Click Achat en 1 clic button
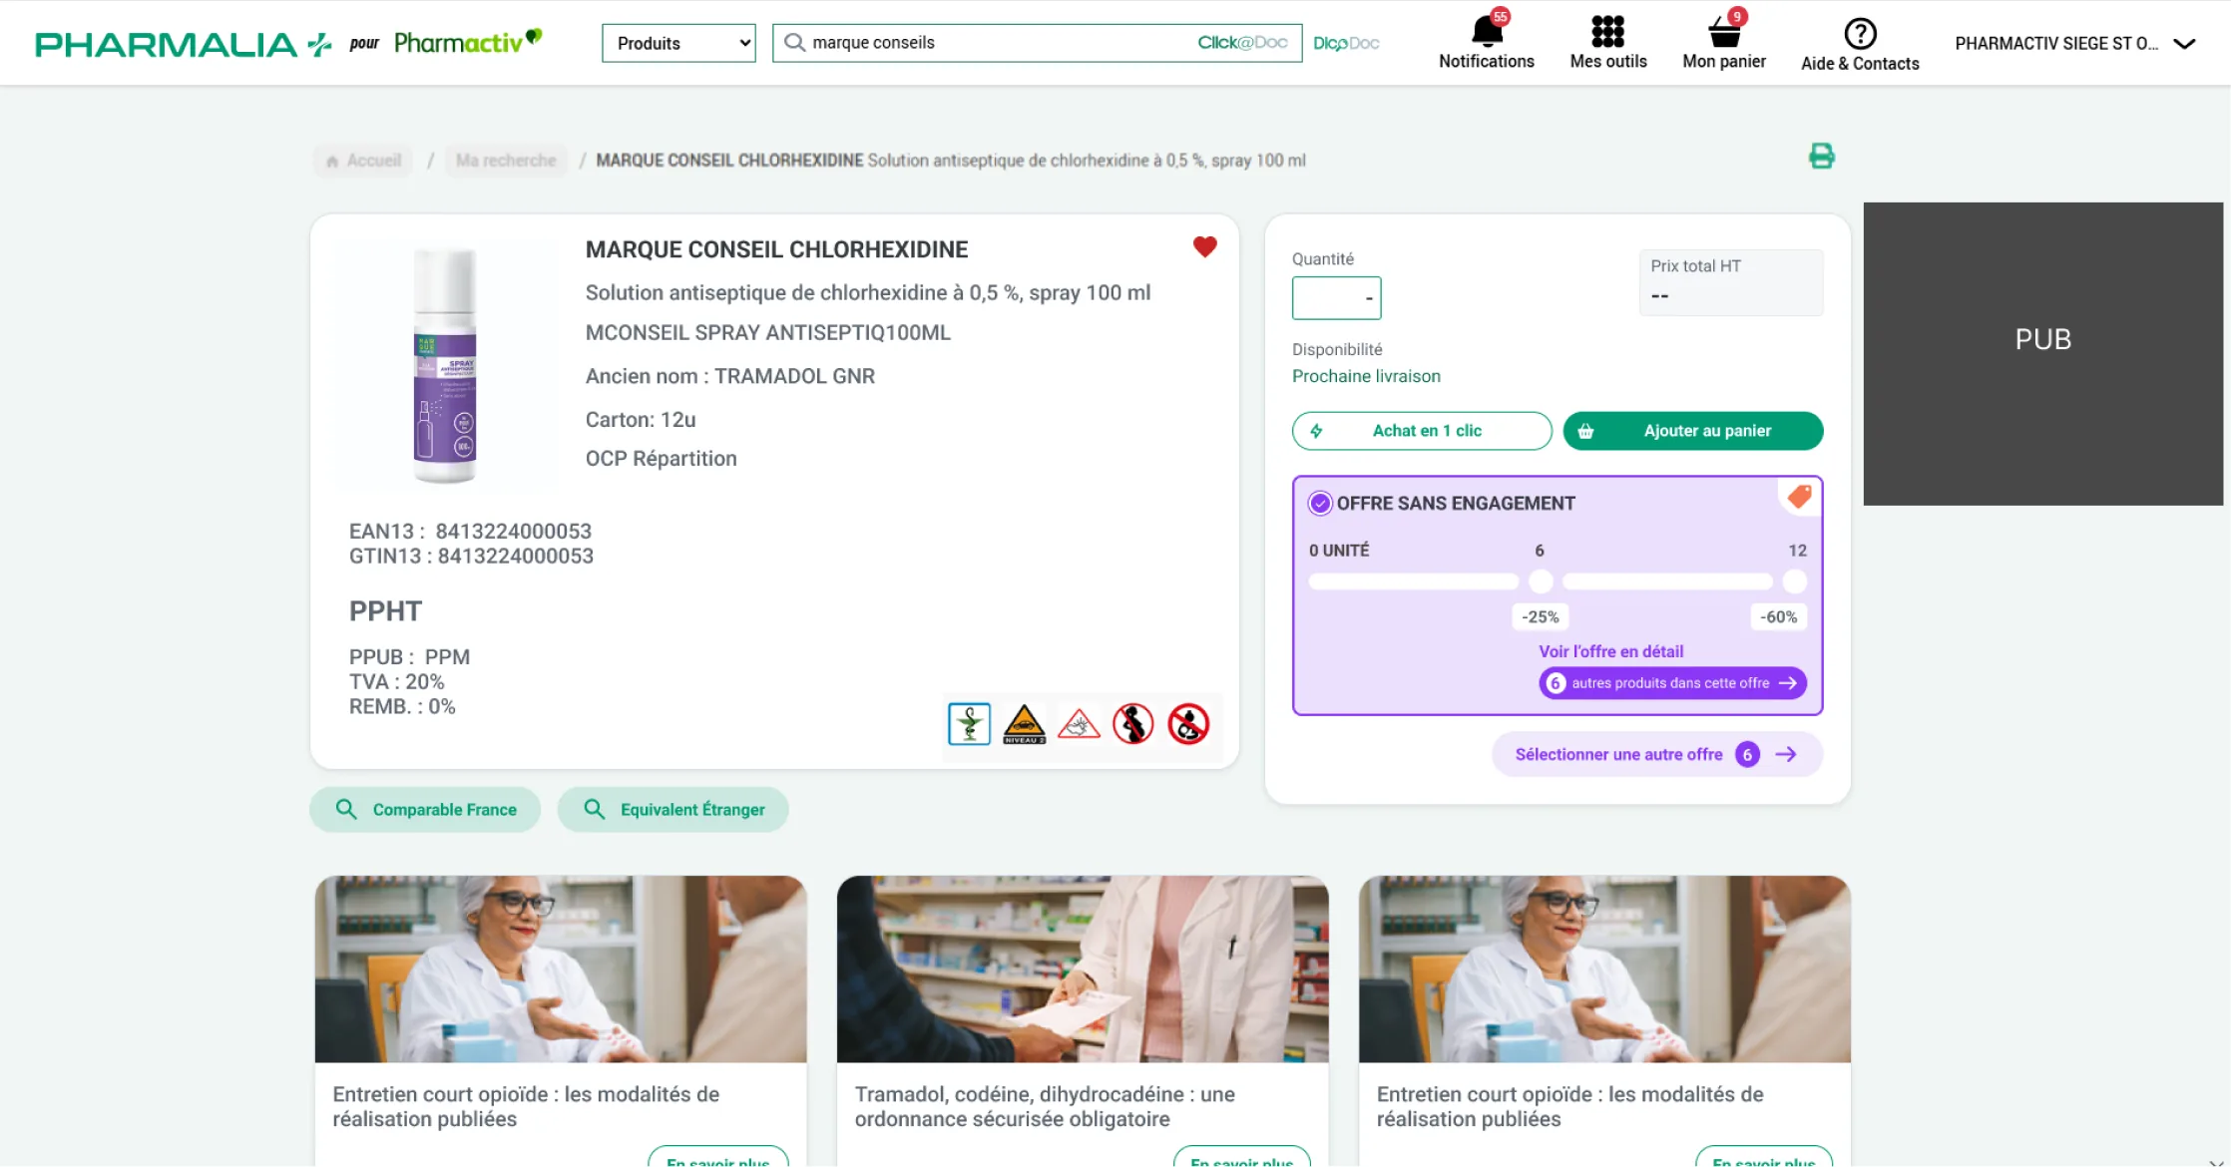This screenshot has height=1167, width=2231. click(x=1422, y=431)
